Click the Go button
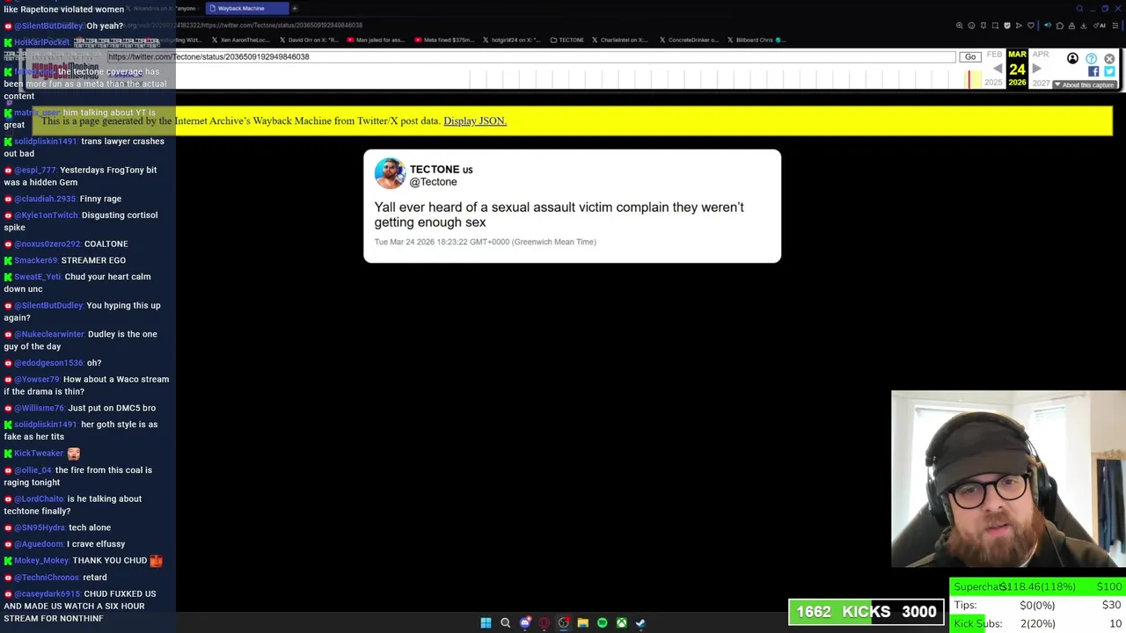This screenshot has width=1126, height=633. (x=969, y=57)
